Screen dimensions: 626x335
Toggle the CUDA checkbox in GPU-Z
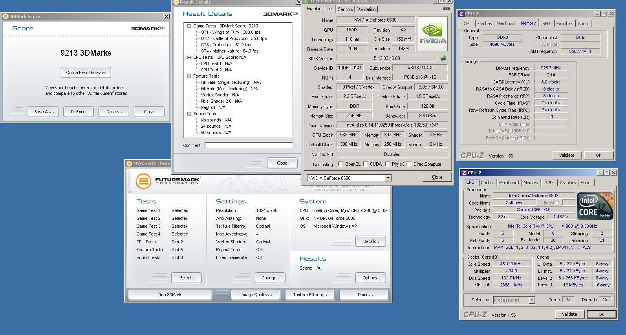click(x=365, y=164)
